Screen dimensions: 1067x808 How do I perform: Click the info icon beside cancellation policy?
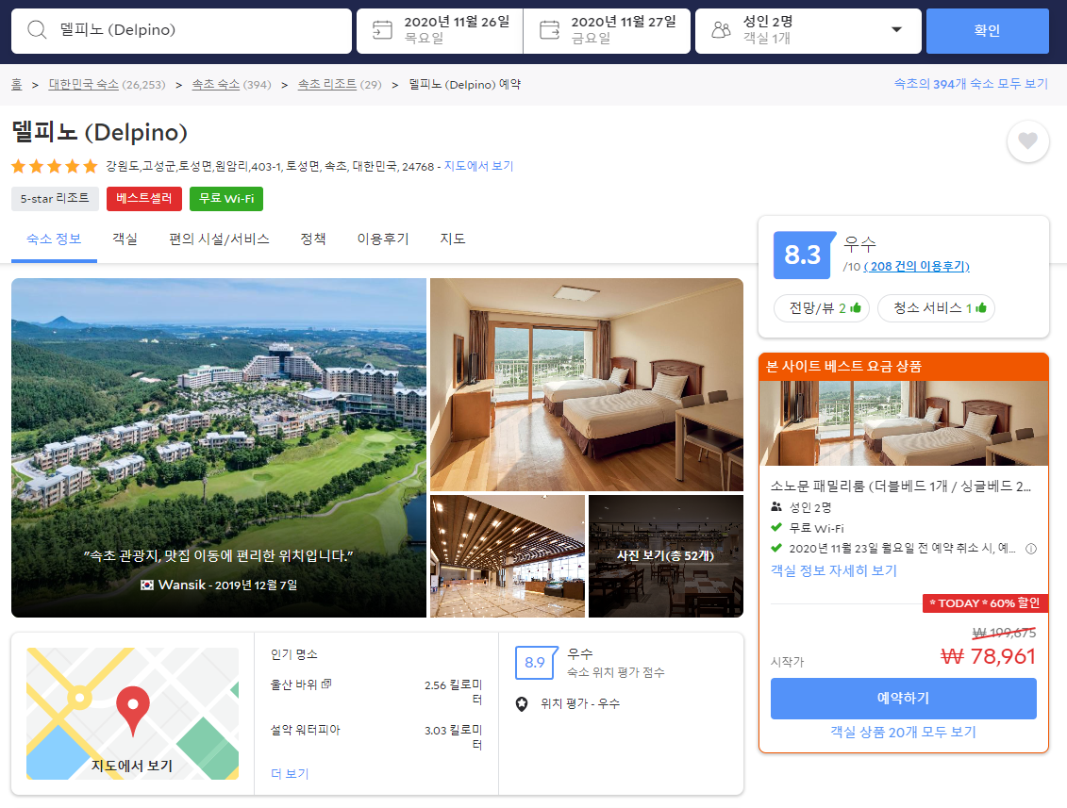[x=1031, y=549]
